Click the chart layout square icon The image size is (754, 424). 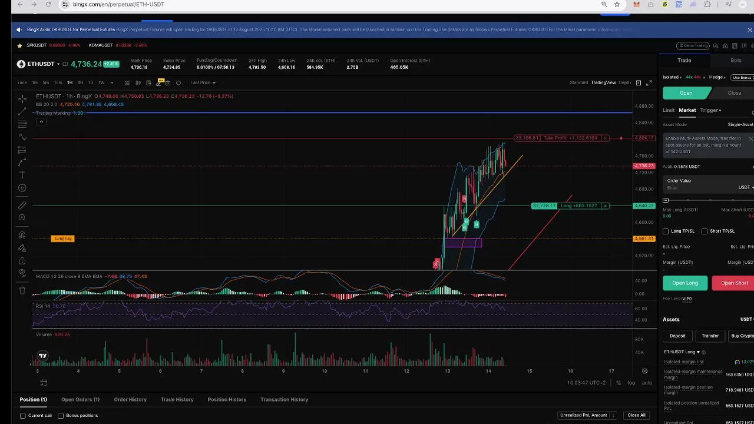click(639, 82)
